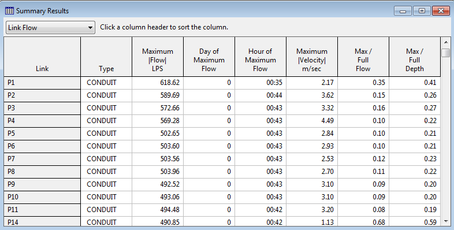454x230 pixels.
Task: Click the 3.62 velocity cell
Action: [312, 95]
